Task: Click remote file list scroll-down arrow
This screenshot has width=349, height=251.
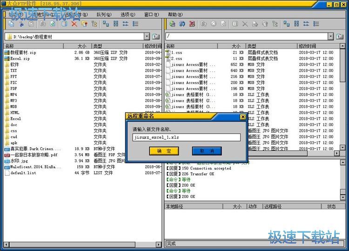Action: (342, 148)
